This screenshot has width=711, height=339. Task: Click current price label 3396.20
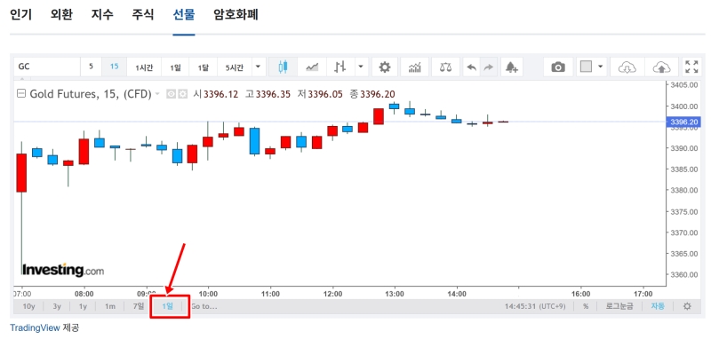(683, 122)
